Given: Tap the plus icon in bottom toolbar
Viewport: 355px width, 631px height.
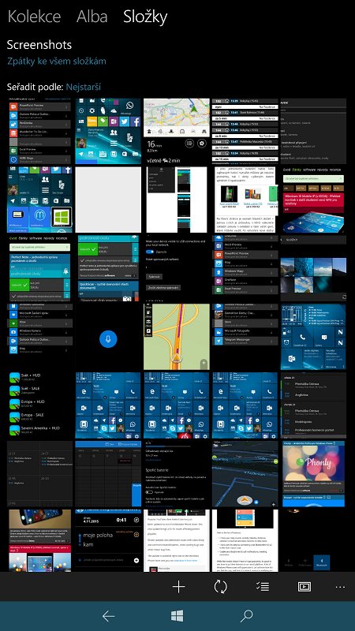Looking at the screenshot, I should (179, 587).
